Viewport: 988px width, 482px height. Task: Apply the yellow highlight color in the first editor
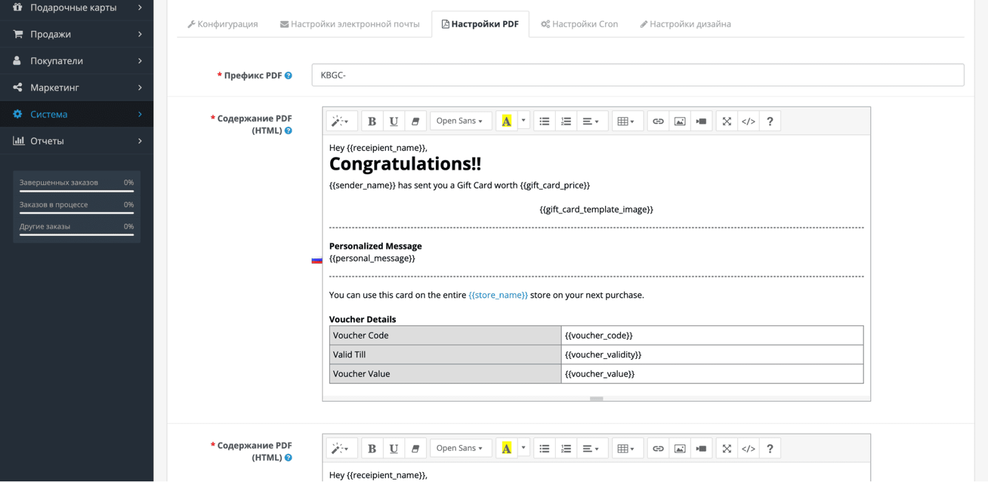pyautogui.click(x=506, y=121)
